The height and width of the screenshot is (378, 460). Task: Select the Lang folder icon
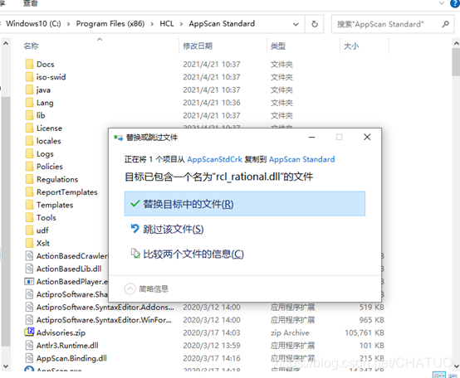[x=29, y=103]
